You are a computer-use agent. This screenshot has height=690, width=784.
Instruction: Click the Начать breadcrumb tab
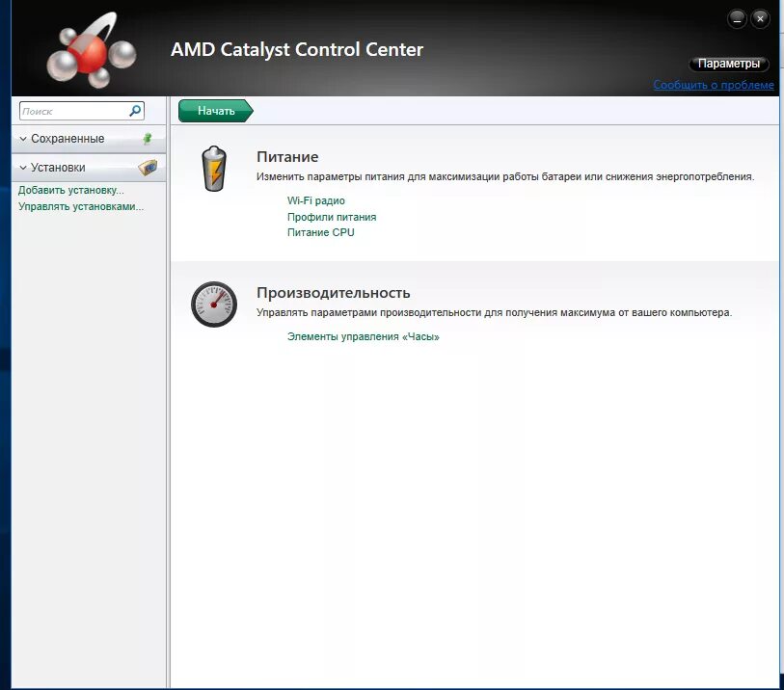point(216,111)
